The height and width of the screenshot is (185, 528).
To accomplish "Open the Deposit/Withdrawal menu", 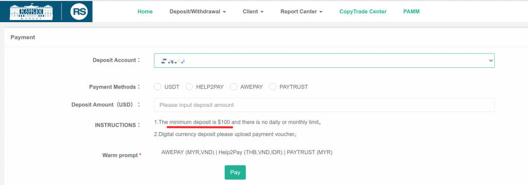I will [197, 11].
